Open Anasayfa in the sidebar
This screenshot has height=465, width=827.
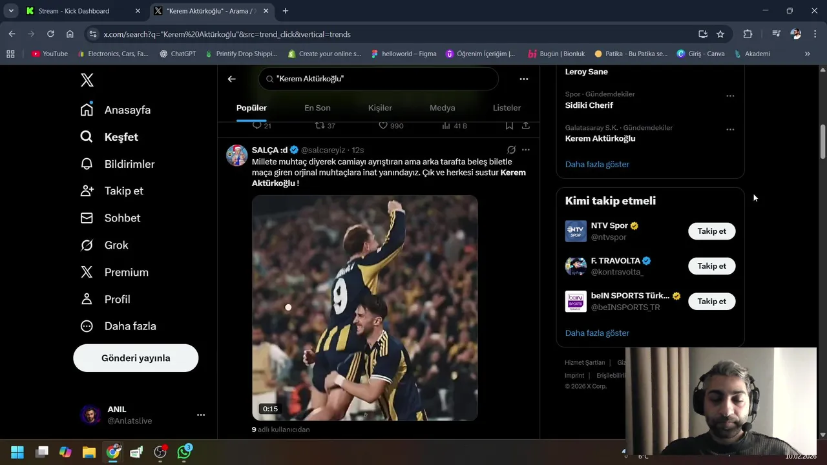116,110
